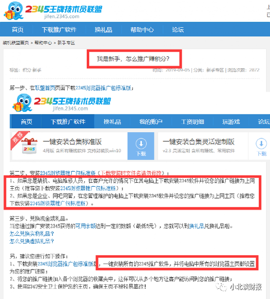
Task: Open the 论坛 top navigation item
Action: point(178,30)
